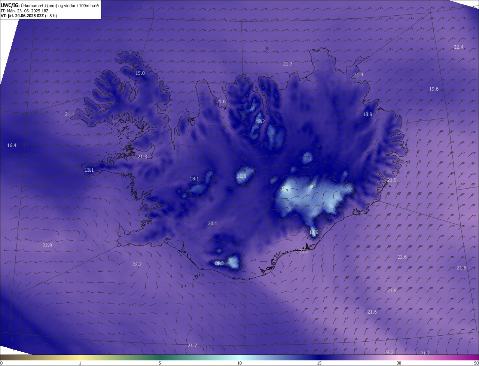Click the 22.9 value label

click(x=47, y=245)
